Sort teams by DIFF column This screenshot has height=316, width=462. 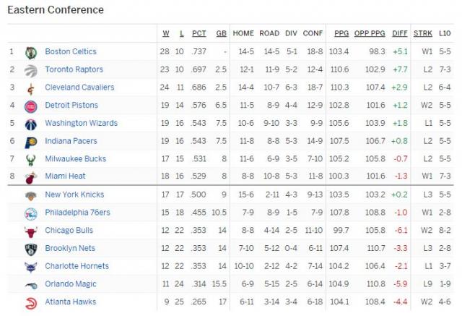(399, 33)
